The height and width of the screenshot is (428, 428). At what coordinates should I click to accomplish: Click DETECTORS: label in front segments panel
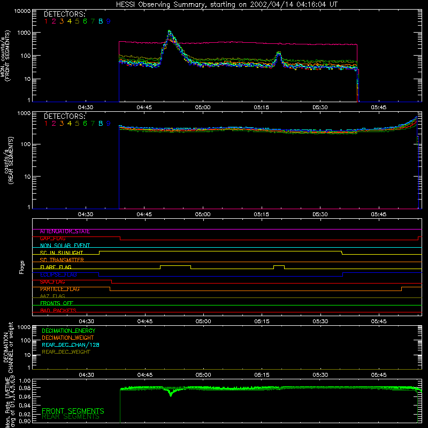pos(65,14)
